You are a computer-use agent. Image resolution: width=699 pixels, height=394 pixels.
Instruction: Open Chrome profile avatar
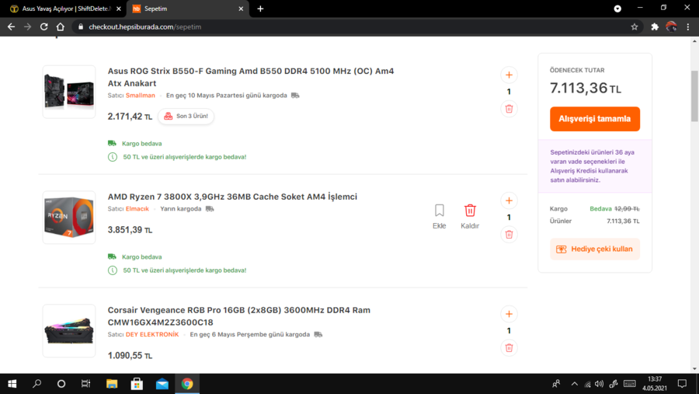(671, 26)
